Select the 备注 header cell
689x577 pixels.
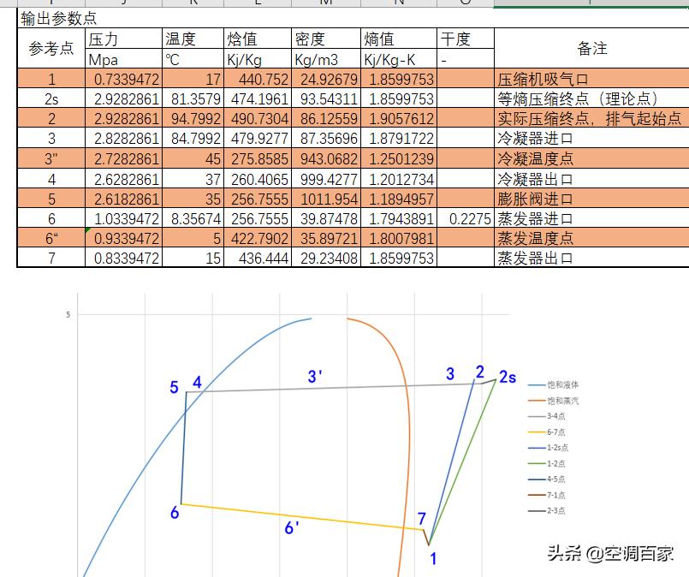click(x=593, y=49)
